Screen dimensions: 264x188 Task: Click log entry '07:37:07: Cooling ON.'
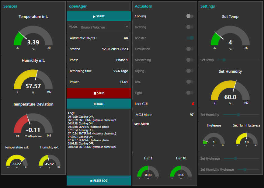tap(81, 137)
